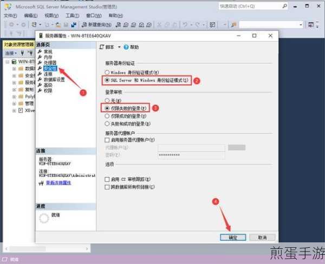Screen dimensions: 325x264
Task: Click the blue Help question-mark icon in dialog
Action: coord(126,47)
